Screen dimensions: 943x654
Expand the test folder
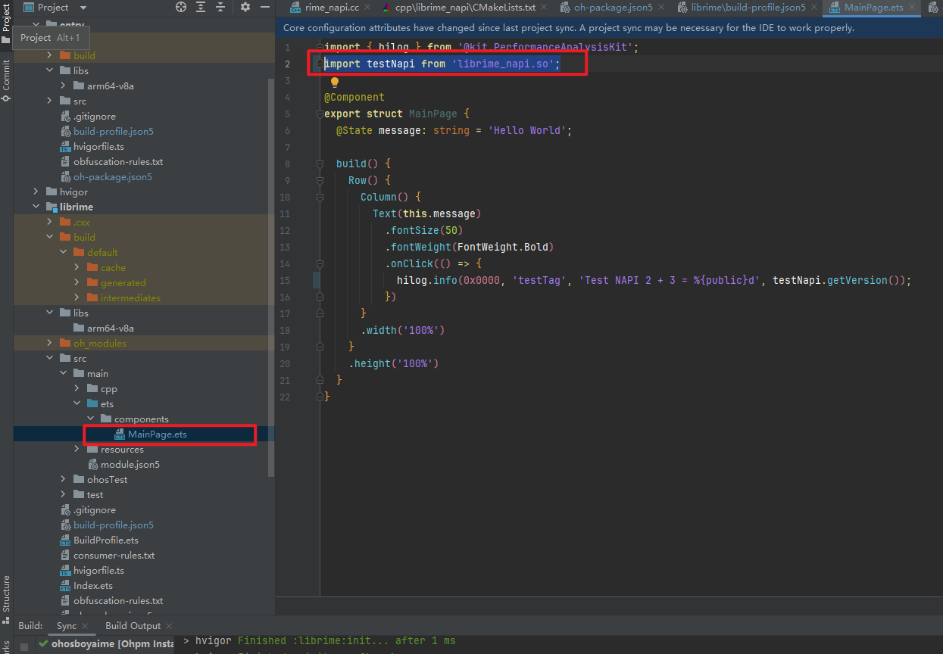[64, 495]
